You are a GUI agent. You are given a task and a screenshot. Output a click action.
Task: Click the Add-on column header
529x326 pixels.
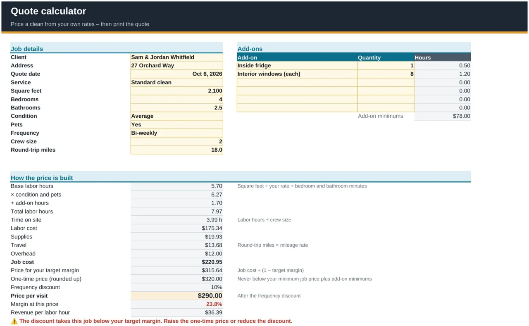(x=297, y=57)
